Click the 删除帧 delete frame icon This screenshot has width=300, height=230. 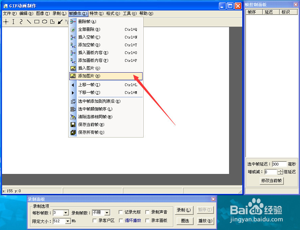[x=73, y=22]
